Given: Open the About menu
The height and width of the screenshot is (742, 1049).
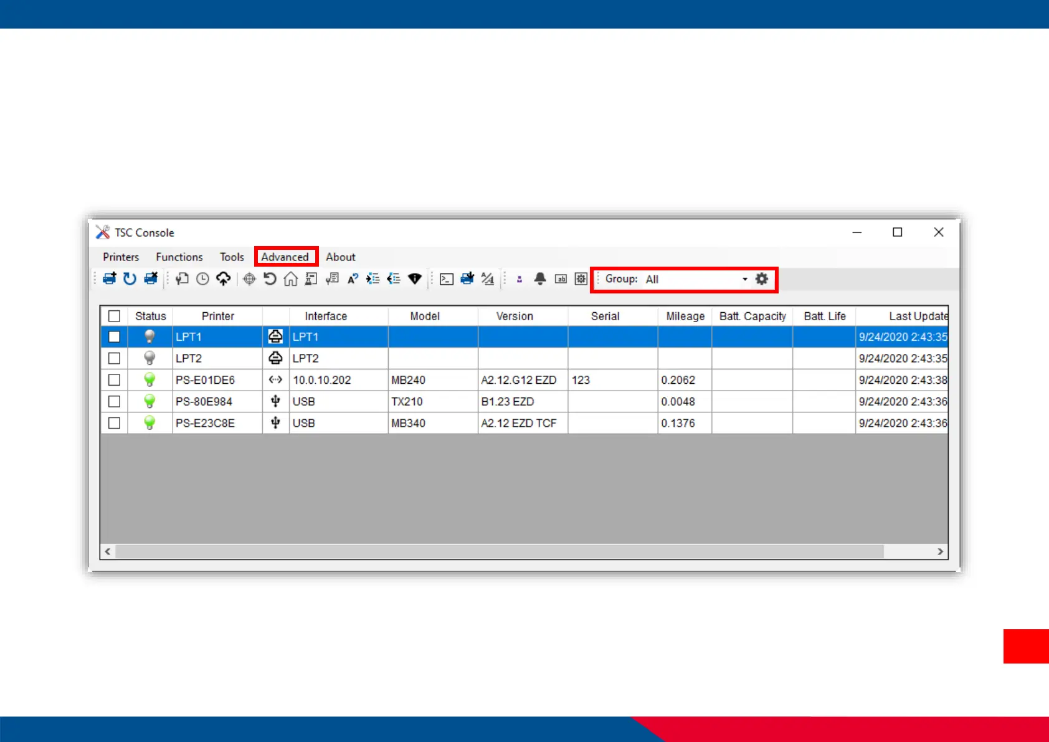Looking at the screenshot, I should pos(341,257).
